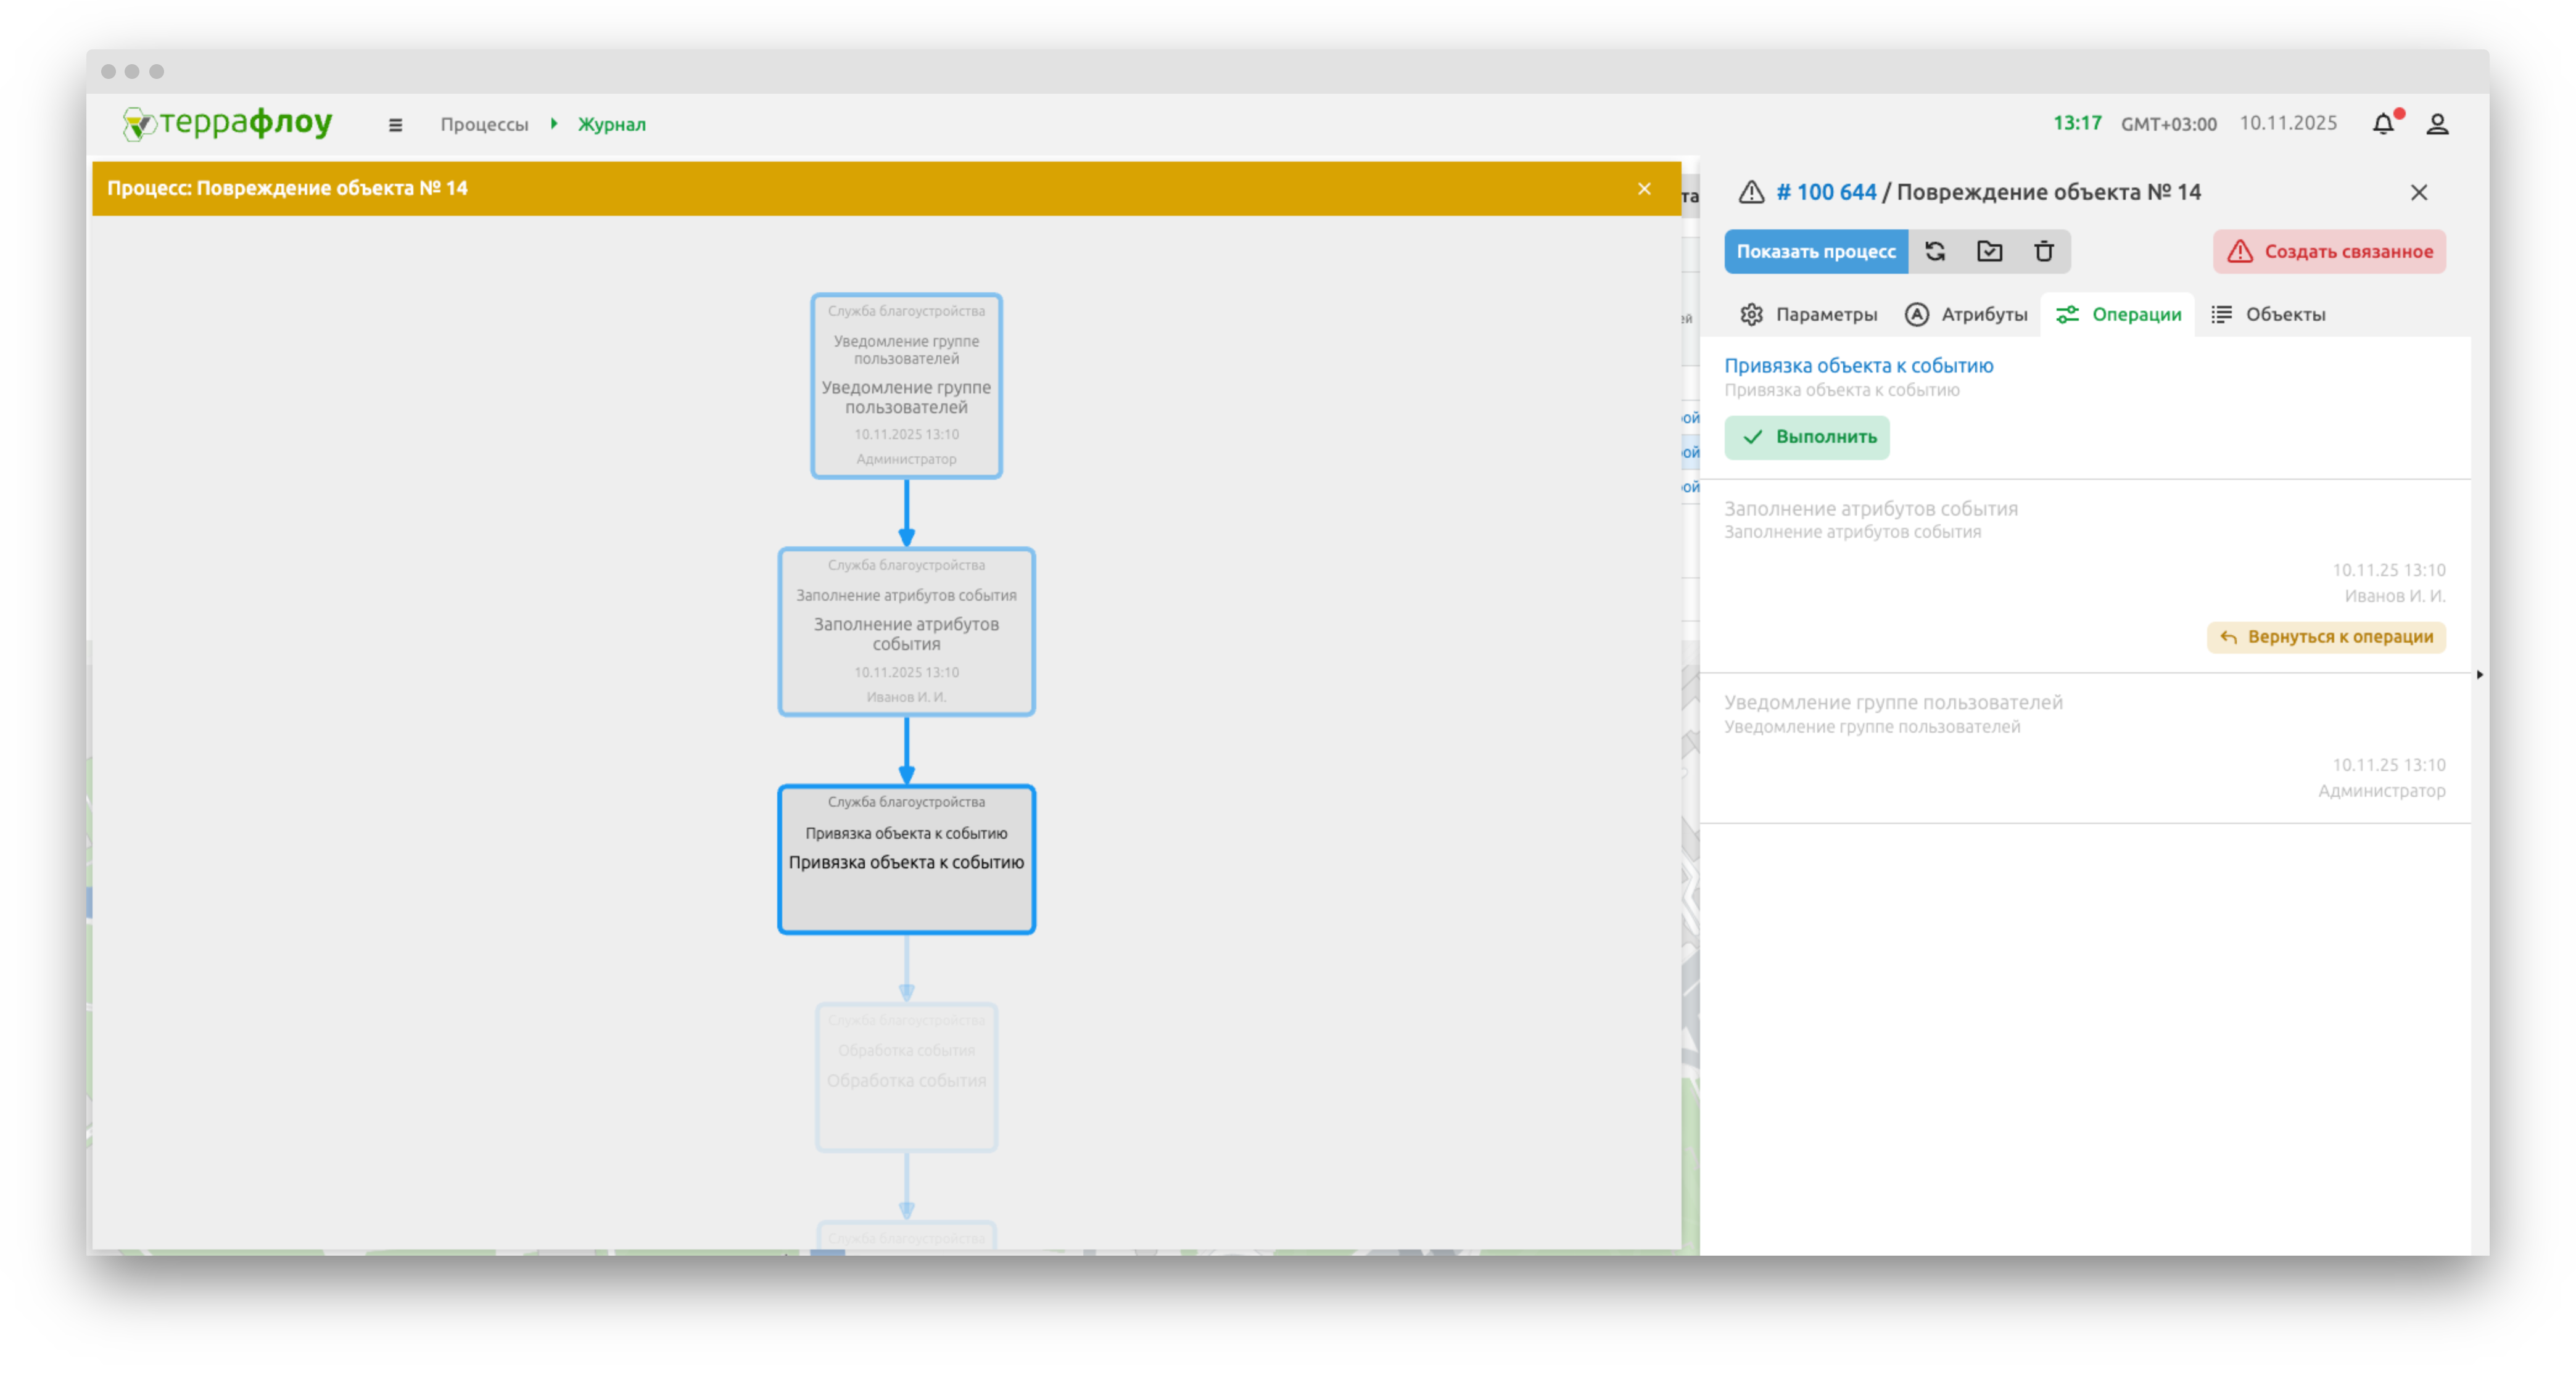Click the 13:17 clock text
The width and height of the screenshot is (2576, 1379).
tap(2077, 123)
